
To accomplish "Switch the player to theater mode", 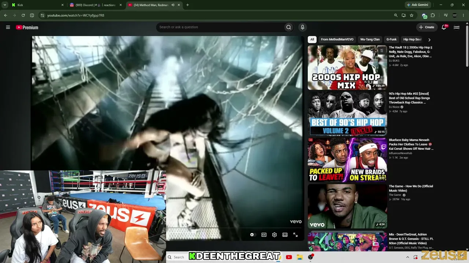I will 285,235.
